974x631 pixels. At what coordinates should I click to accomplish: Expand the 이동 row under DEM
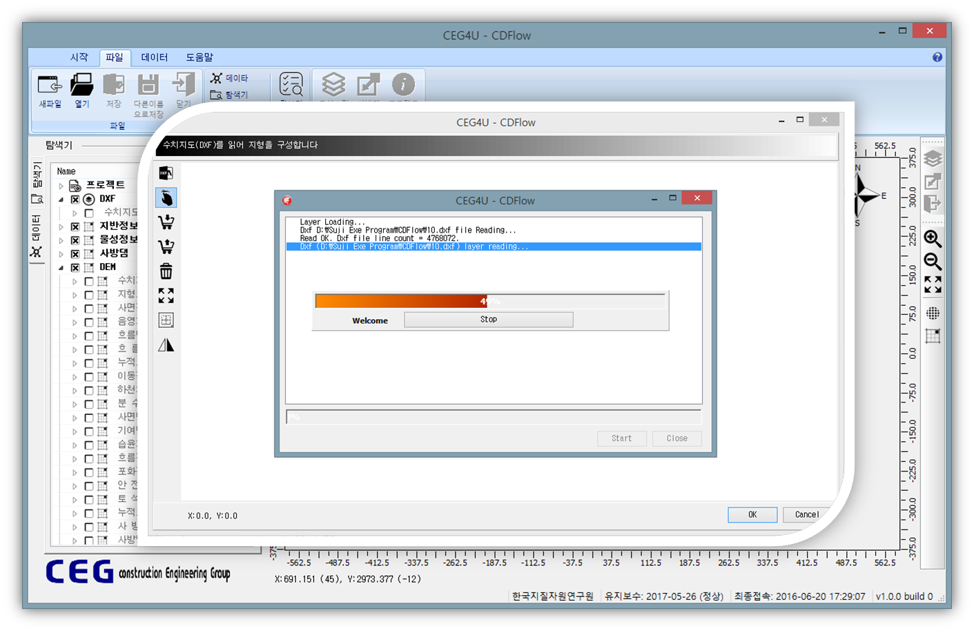point(75,377)
